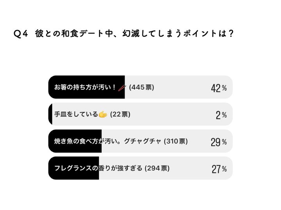The image size is (281, 210).
Task: Click the (445票) vote count
Action: (141, 87)
